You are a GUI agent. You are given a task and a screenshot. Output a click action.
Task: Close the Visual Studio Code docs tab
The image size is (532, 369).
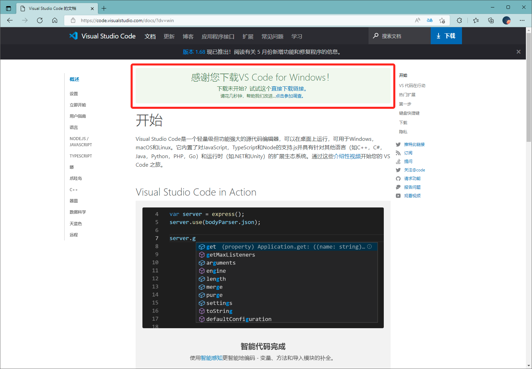click(92, 9)
